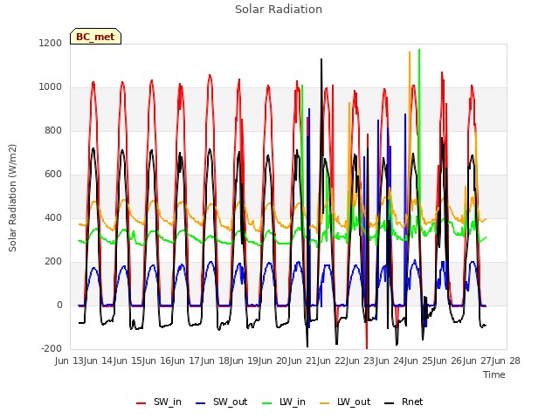Click the Jun 22 x-axis tick label
This screenshot has width=559, height=419.
point(332,361)
